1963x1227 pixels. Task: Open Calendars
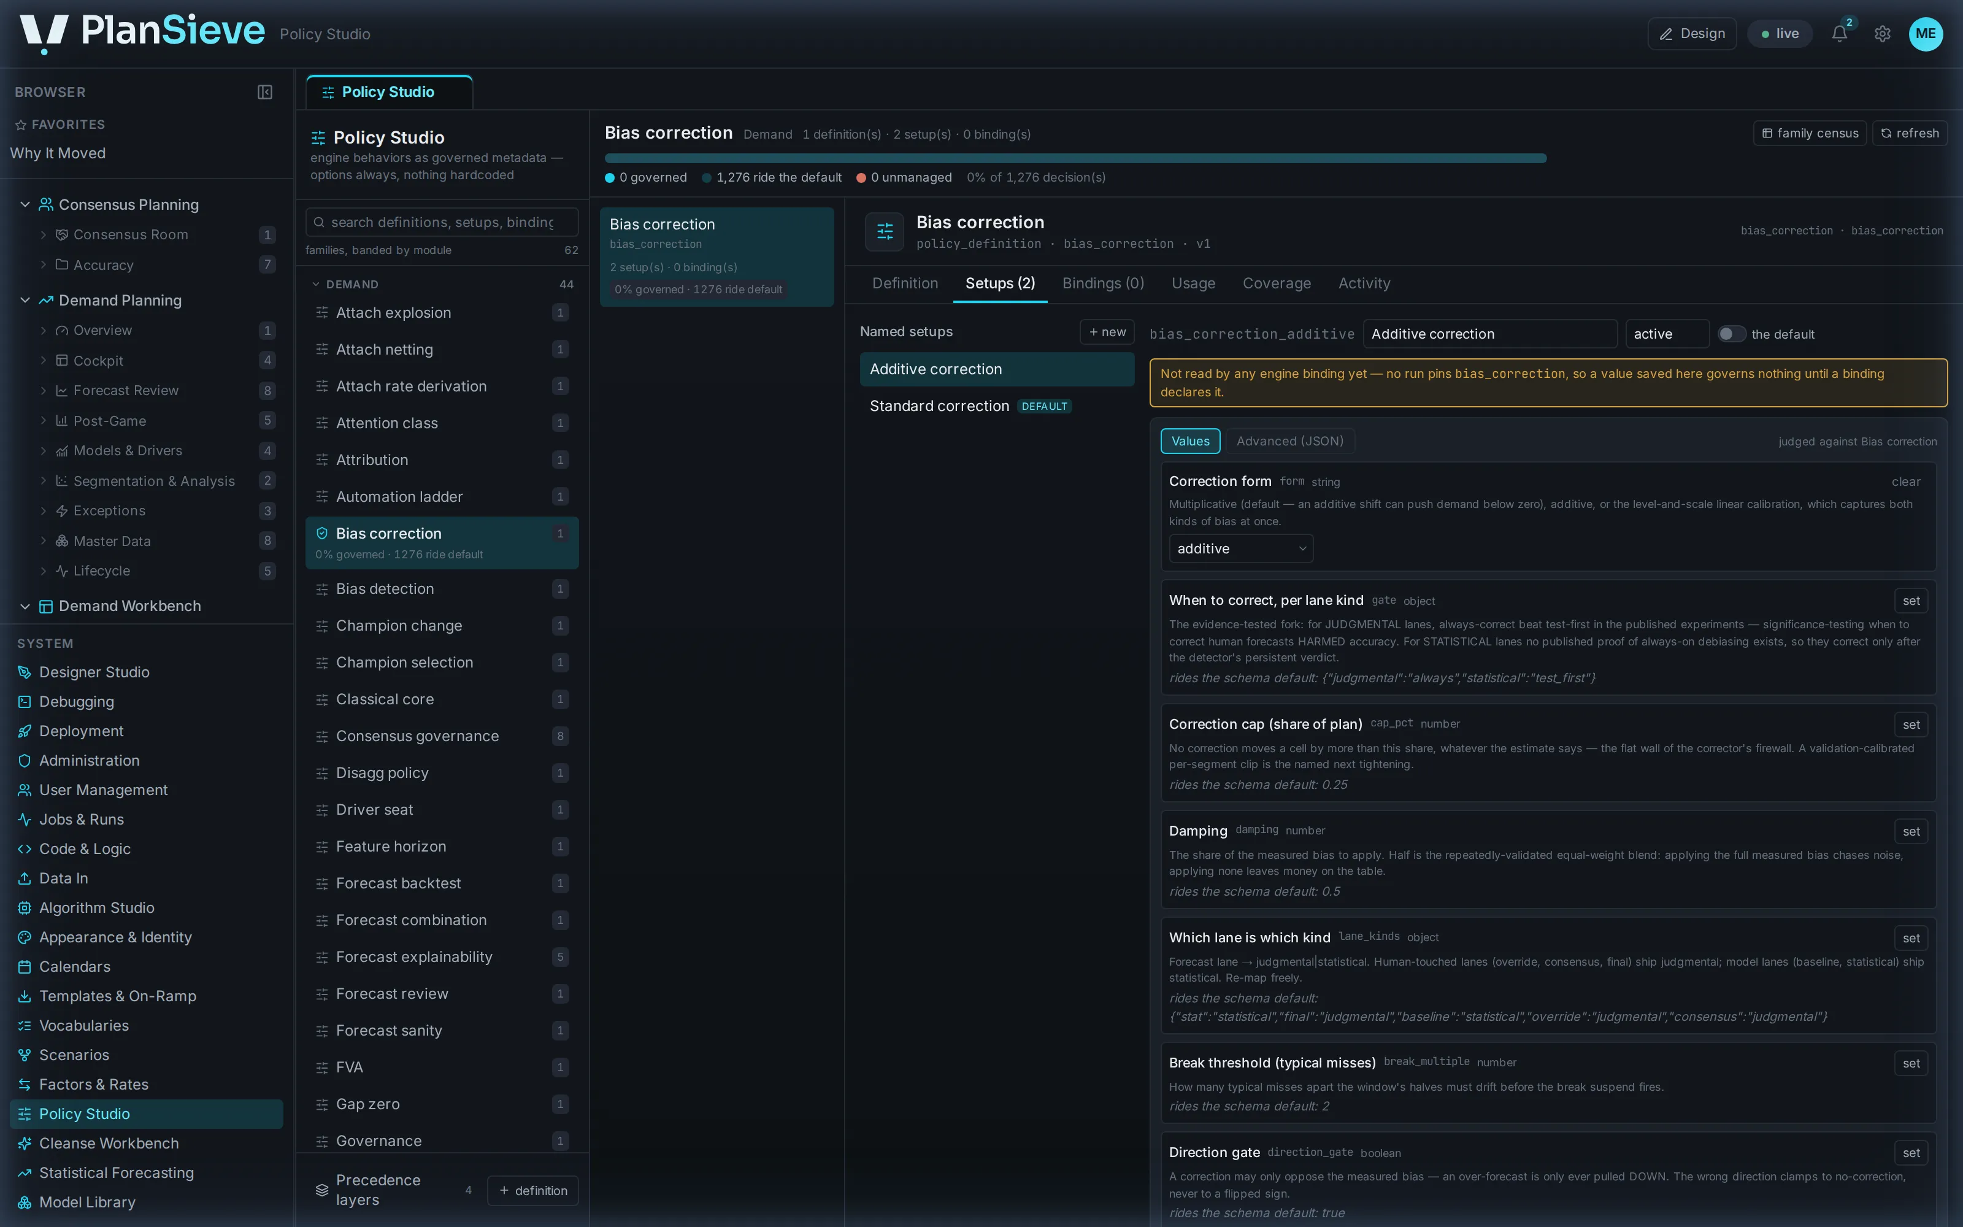click(147, 966)
